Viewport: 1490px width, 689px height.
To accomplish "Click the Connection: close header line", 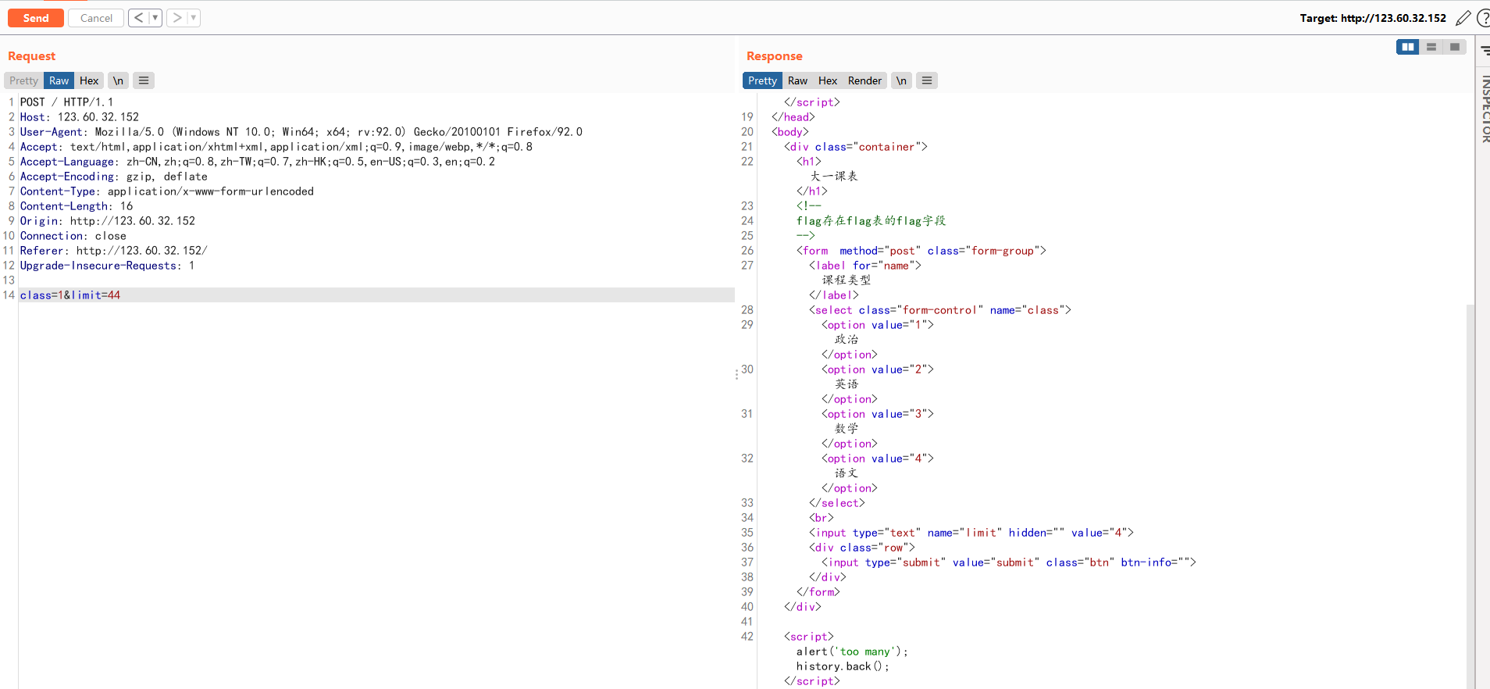I will click(73, 236).
